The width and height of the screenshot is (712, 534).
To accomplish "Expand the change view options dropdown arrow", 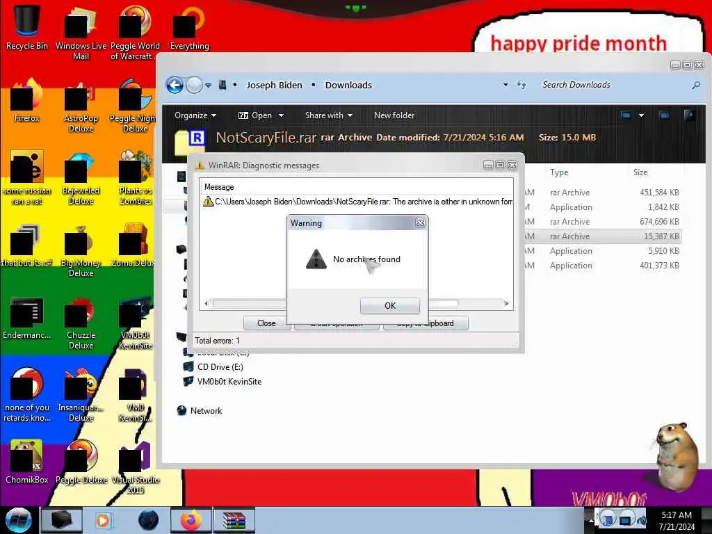I will 641,115.
